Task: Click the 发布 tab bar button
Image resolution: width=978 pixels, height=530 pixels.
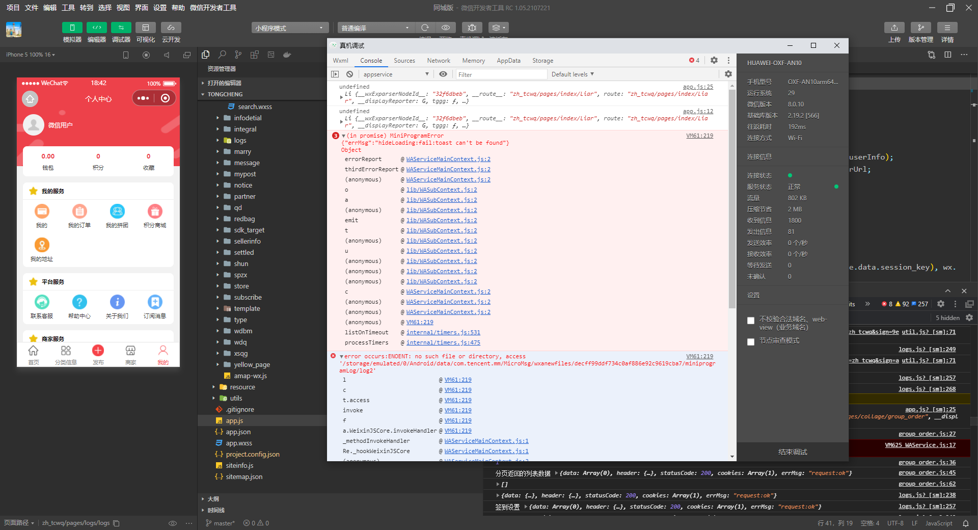Action: click(98, 354)
